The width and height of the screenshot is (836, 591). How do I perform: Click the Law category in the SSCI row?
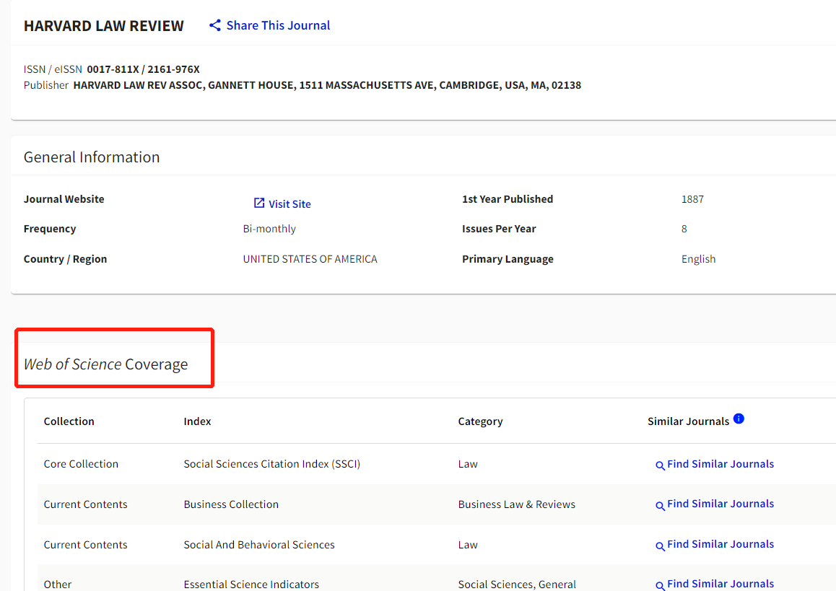(468, 463)
